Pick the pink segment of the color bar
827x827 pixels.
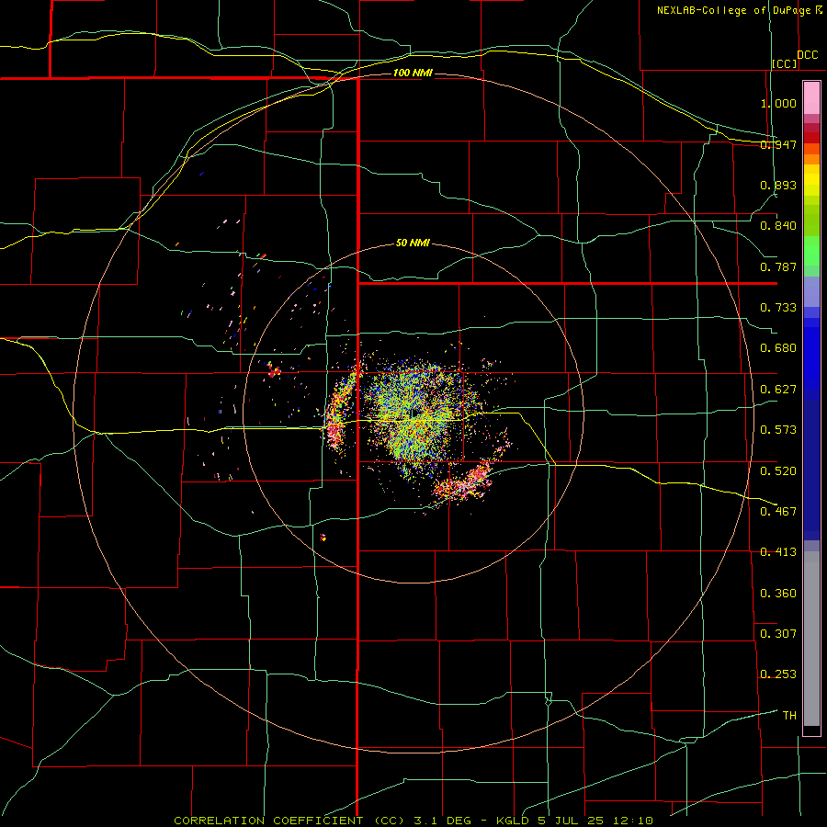[811, 98]
